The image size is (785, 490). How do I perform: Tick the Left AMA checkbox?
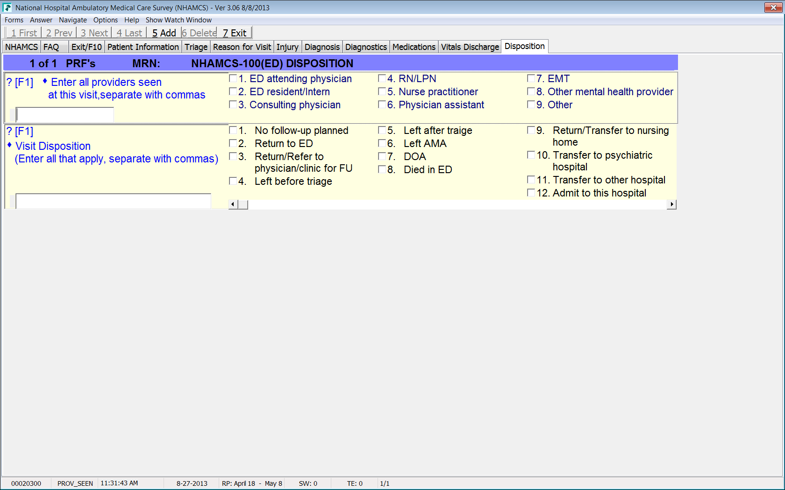tap(382, 143)
